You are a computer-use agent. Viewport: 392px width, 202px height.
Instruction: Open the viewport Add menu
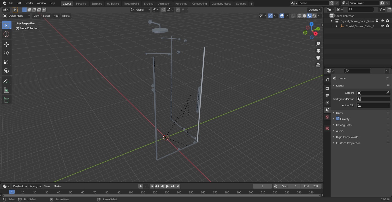56,16
